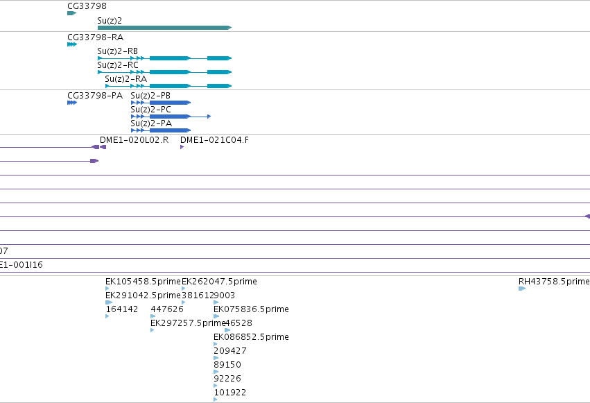
Task: Select the 46528 feature glyph
Action: click(x=227, y=330)
